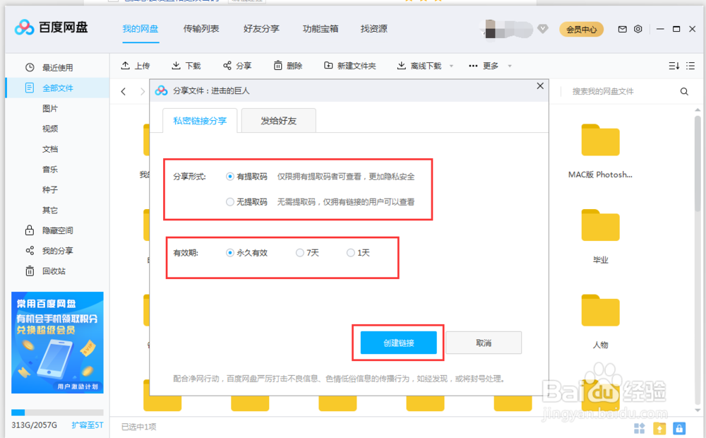Select the no extraction code radio
Screen dimensions: 706x438
[x=230, y=202]
